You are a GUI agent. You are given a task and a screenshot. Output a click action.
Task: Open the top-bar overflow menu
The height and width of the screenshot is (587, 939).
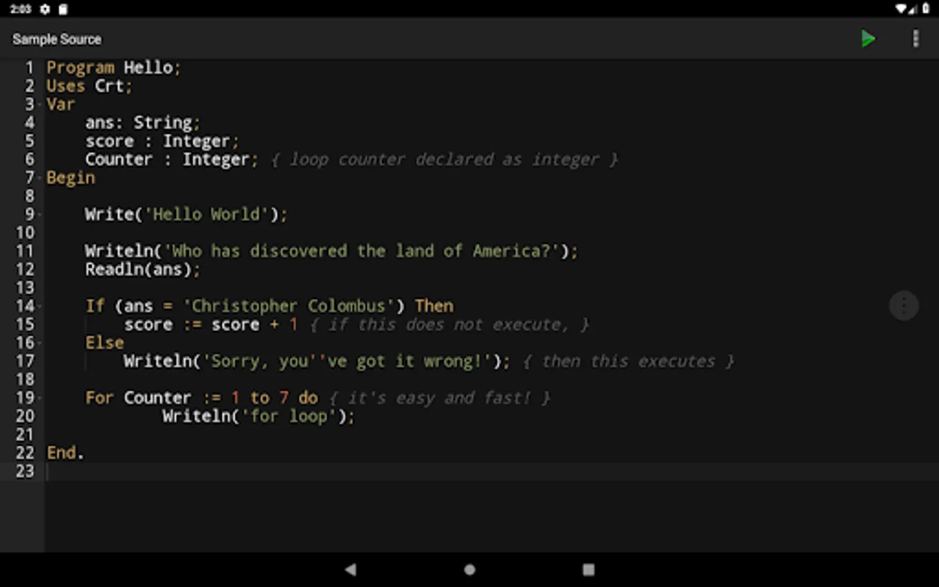pyautogui.click(x=916, y=38)
